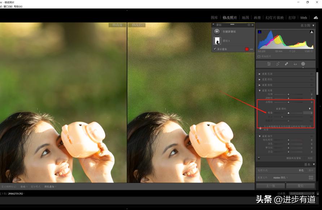Open the 自动 edit pins dropdown
This screenshot has width=322, height=210.
click(x=24, y=187)
